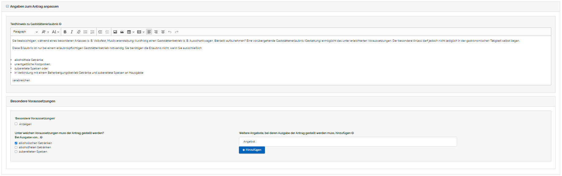
Task: Toggle bold formatting in the editor
Action: [65, 32]
